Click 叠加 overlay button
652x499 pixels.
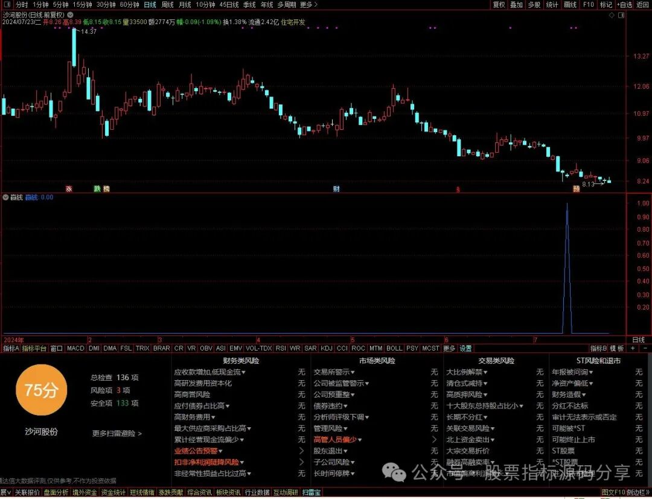[516, 5]
